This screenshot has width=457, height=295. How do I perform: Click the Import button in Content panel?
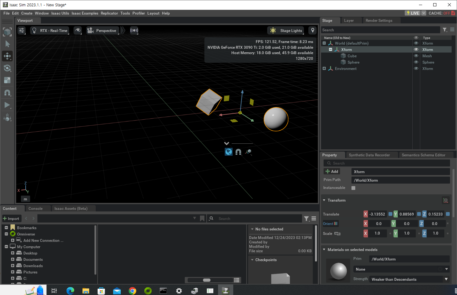click(x=11, y=219)
